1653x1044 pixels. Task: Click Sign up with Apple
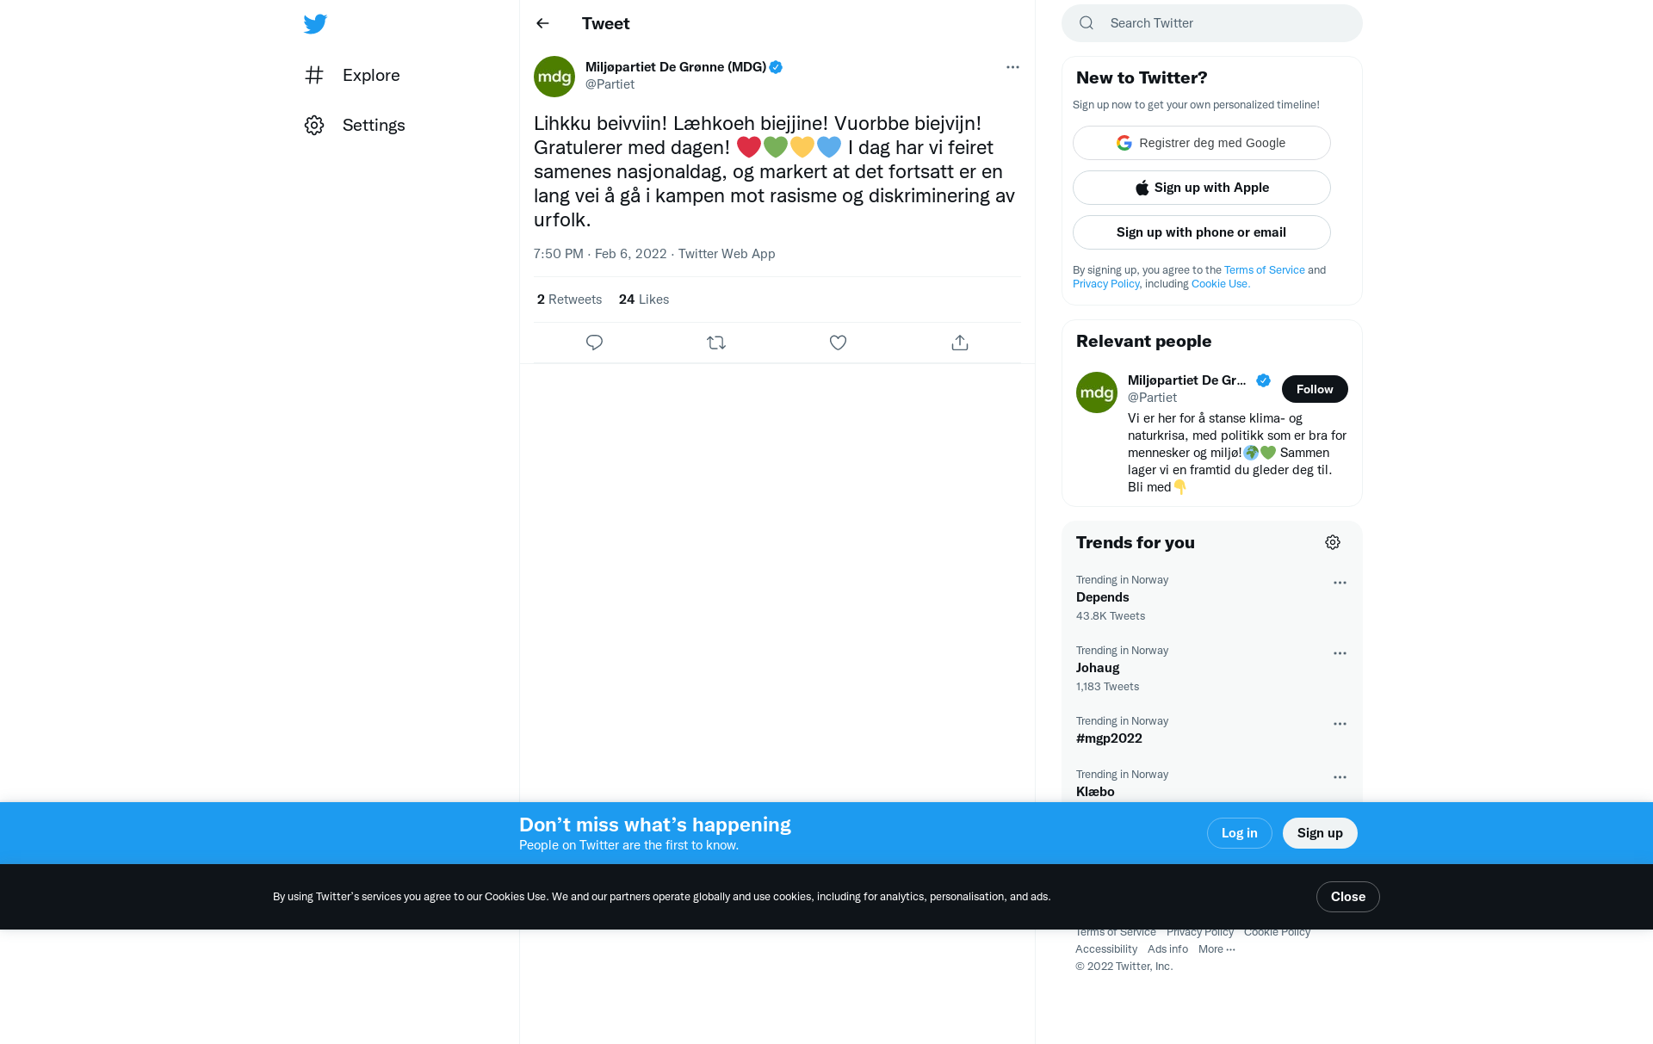coord(1201,188)
